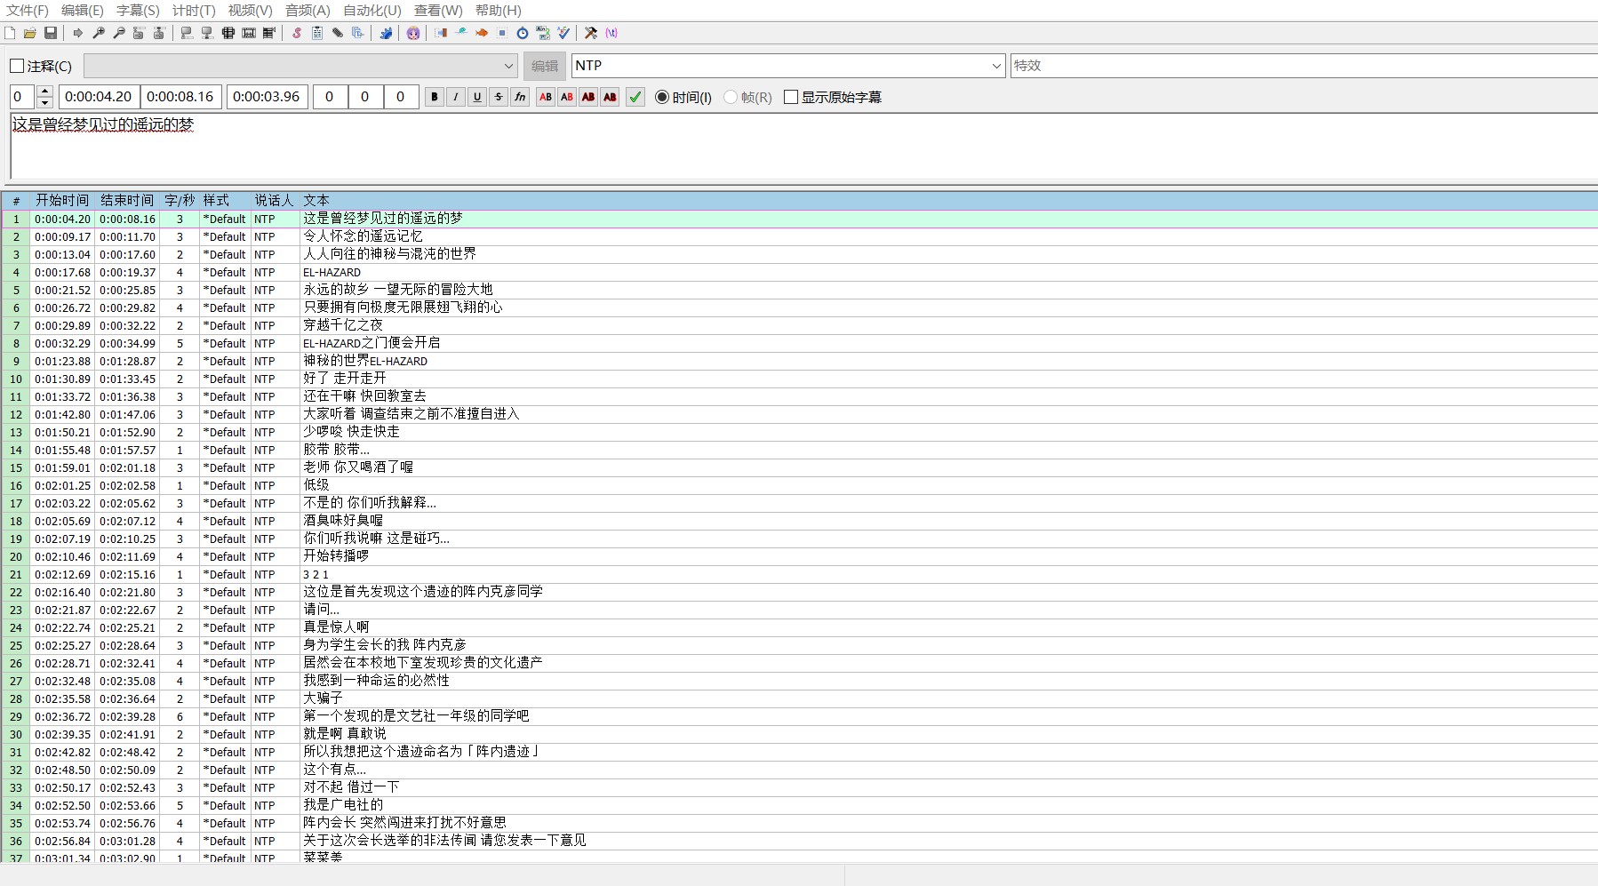The image size is (1598, 886).
Task: Save subtitles with the floppy disk icon
Action: tap(51, 33)
